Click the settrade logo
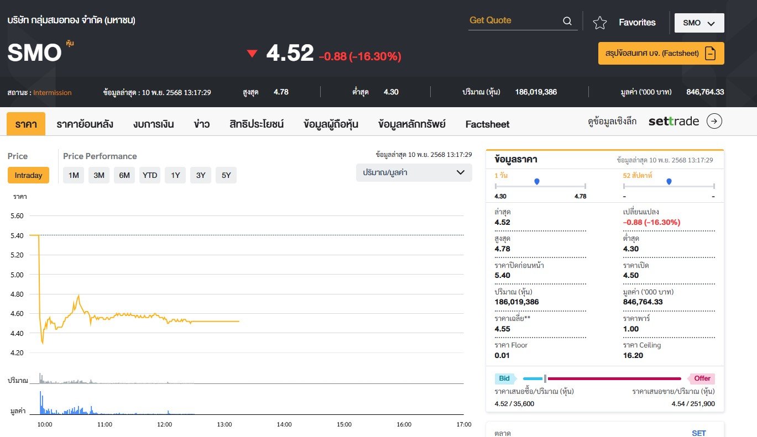Viewport: 757px width, 437px height. point(674,122)
